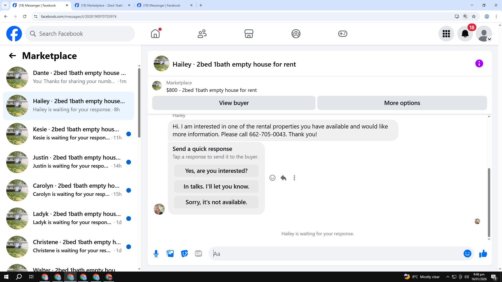This screenshot has width=502, height=282.
Task: Attach a photo using the image icon
Action: 170,254
